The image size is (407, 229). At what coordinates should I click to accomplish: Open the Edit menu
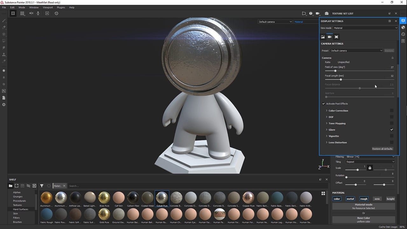click(x=12, y=7)
